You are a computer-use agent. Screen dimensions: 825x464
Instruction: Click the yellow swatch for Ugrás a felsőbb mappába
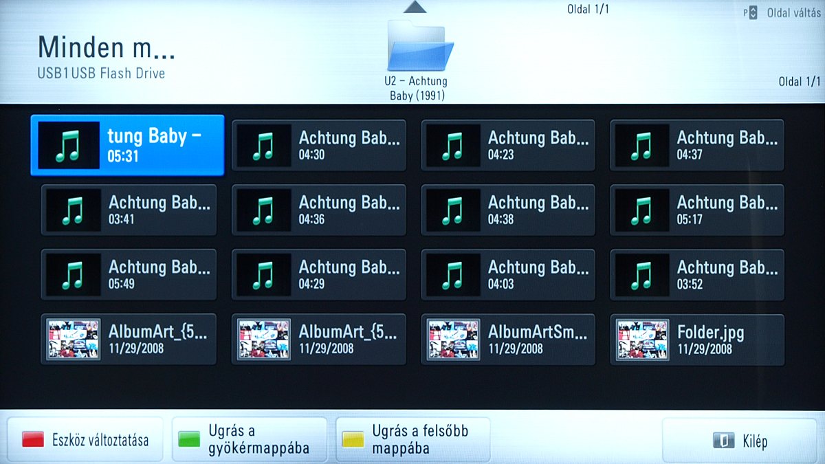[353, 440]
